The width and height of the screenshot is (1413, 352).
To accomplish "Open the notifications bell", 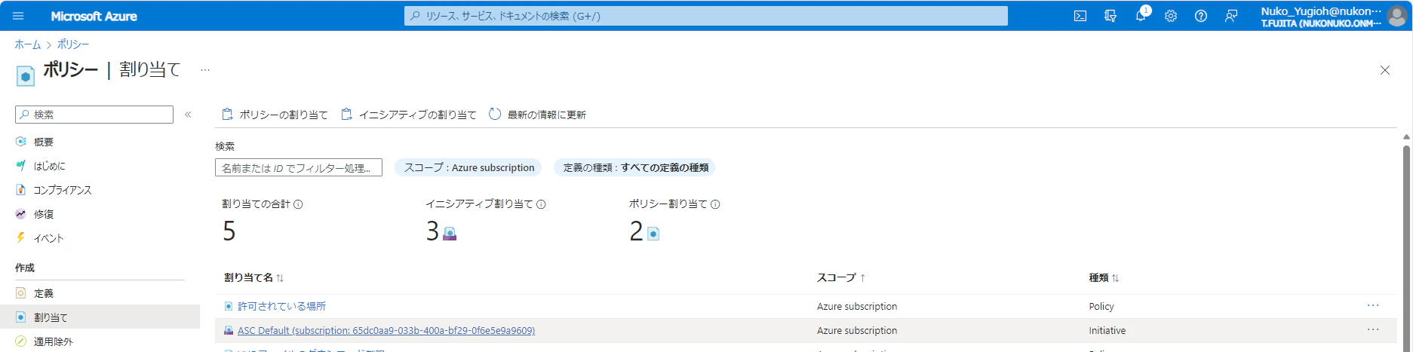I will tap(1141, 16).
